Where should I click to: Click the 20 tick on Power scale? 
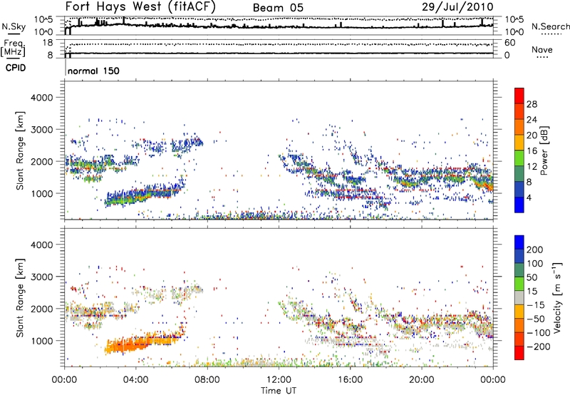(532, 135)
